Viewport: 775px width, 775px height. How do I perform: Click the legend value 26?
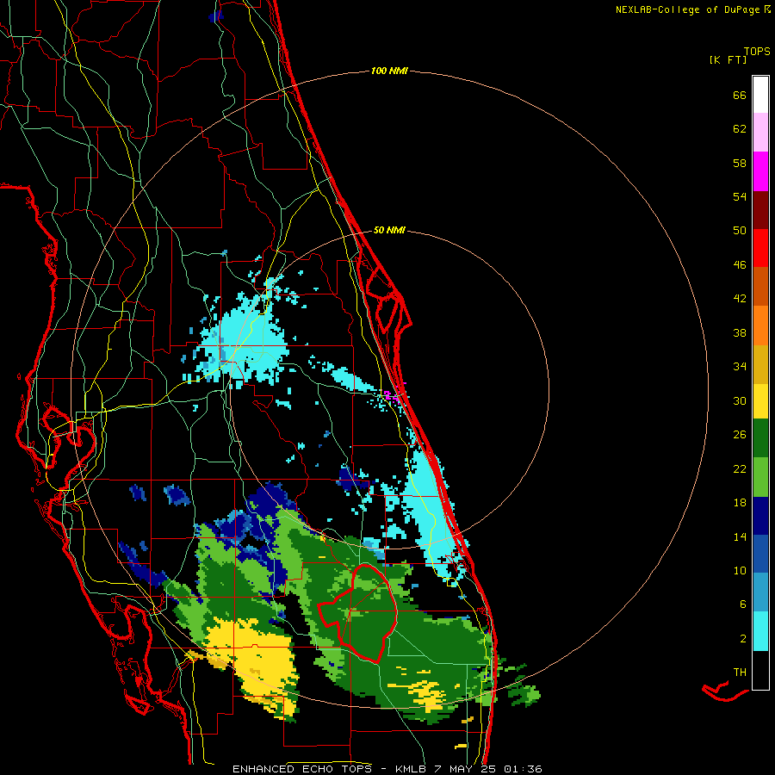point(740,435)
